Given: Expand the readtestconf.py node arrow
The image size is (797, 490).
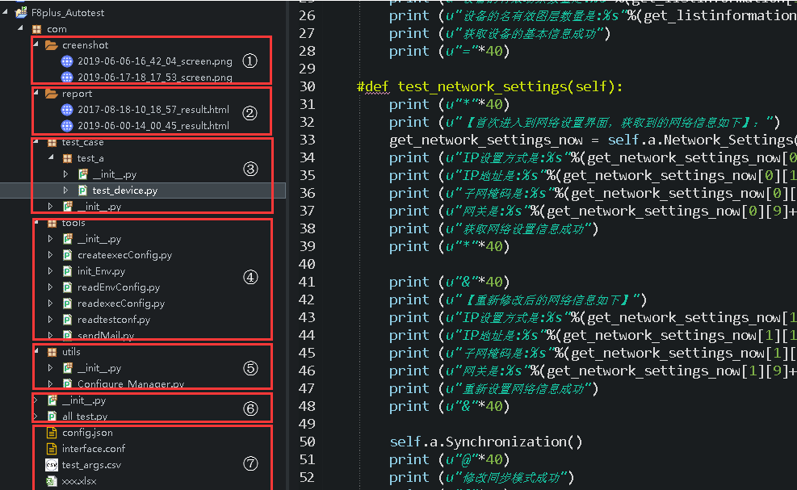Looking at the screenshot, I should pos(50,319).
